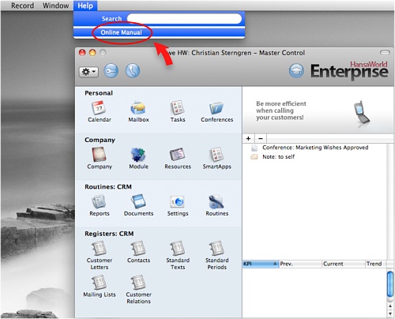The image size is (395, 319).
Task: Open Reports under Routines: CRM
Action: 99,201
